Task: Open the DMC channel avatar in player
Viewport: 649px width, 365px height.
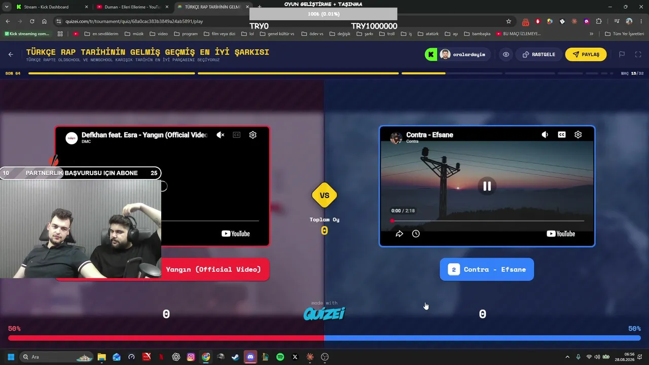Action: coord(71,137)
